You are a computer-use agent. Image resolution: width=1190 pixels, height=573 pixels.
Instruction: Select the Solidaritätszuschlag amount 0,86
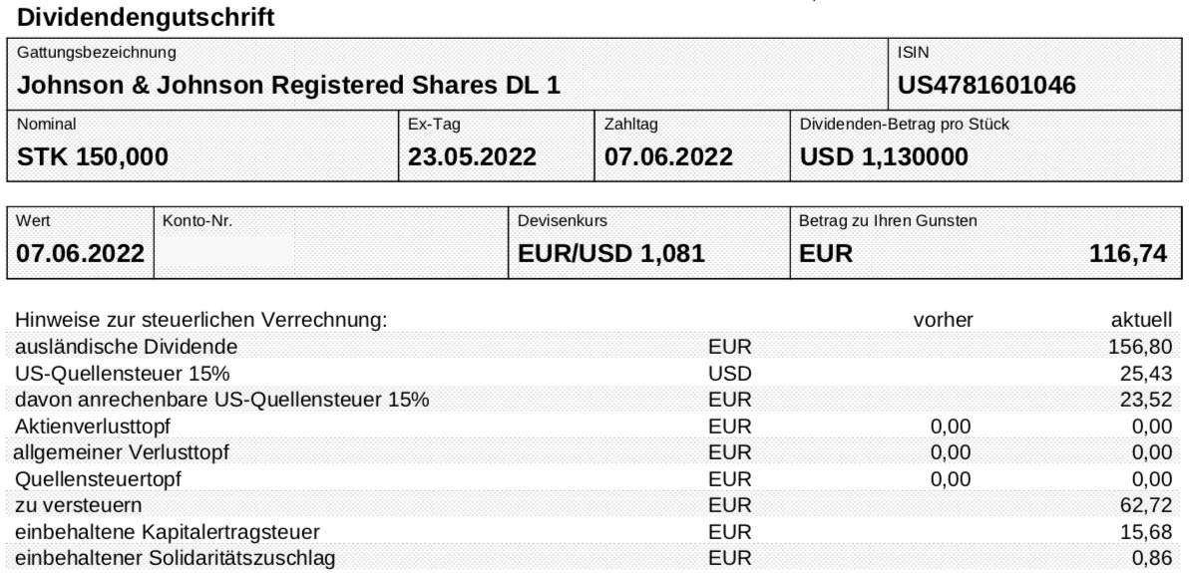pyautogui.click(x=1151, y=559)
